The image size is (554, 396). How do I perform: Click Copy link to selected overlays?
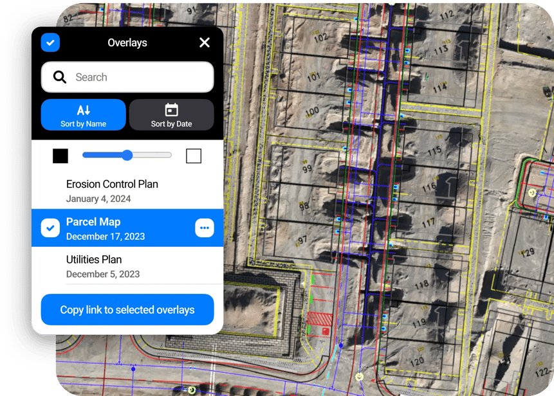pyautogui.click(x=127, y=309)
